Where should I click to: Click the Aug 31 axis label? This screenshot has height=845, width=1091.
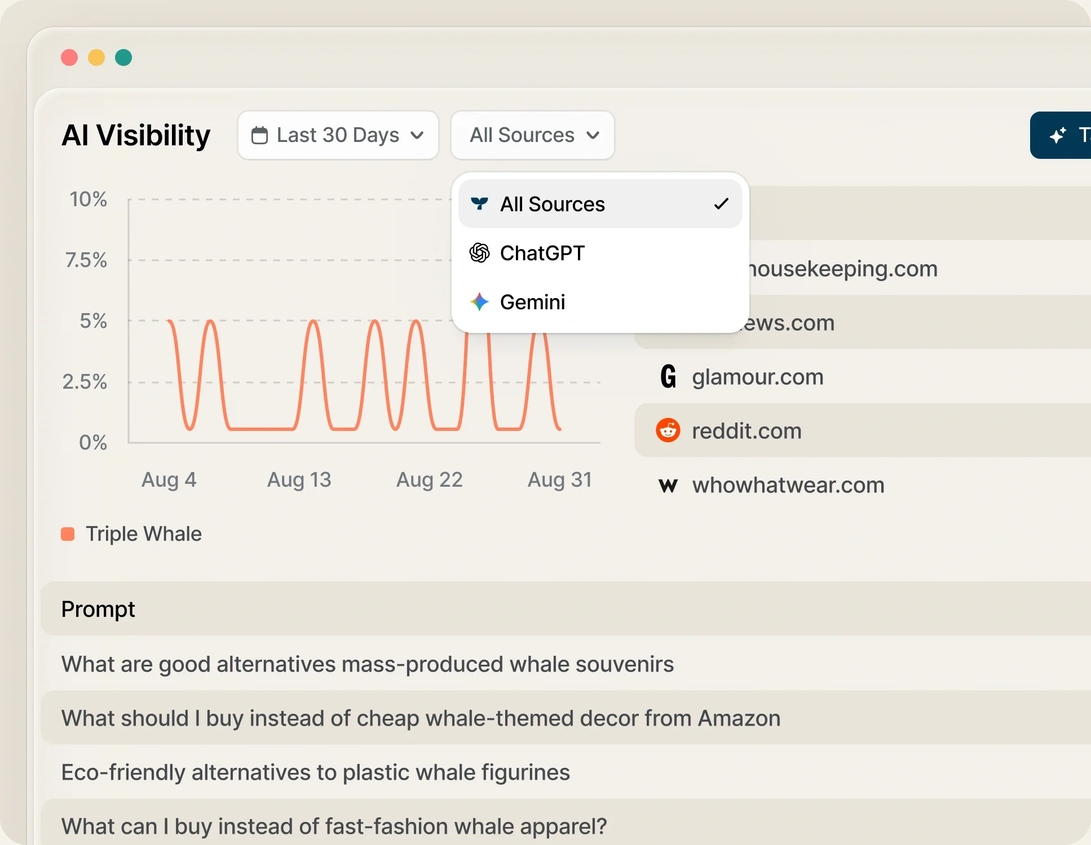click(560, 479)
